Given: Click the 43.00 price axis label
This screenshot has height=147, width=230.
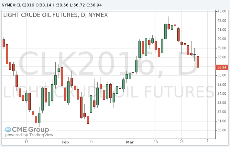Looking at the screenshot, I should 222,11.
